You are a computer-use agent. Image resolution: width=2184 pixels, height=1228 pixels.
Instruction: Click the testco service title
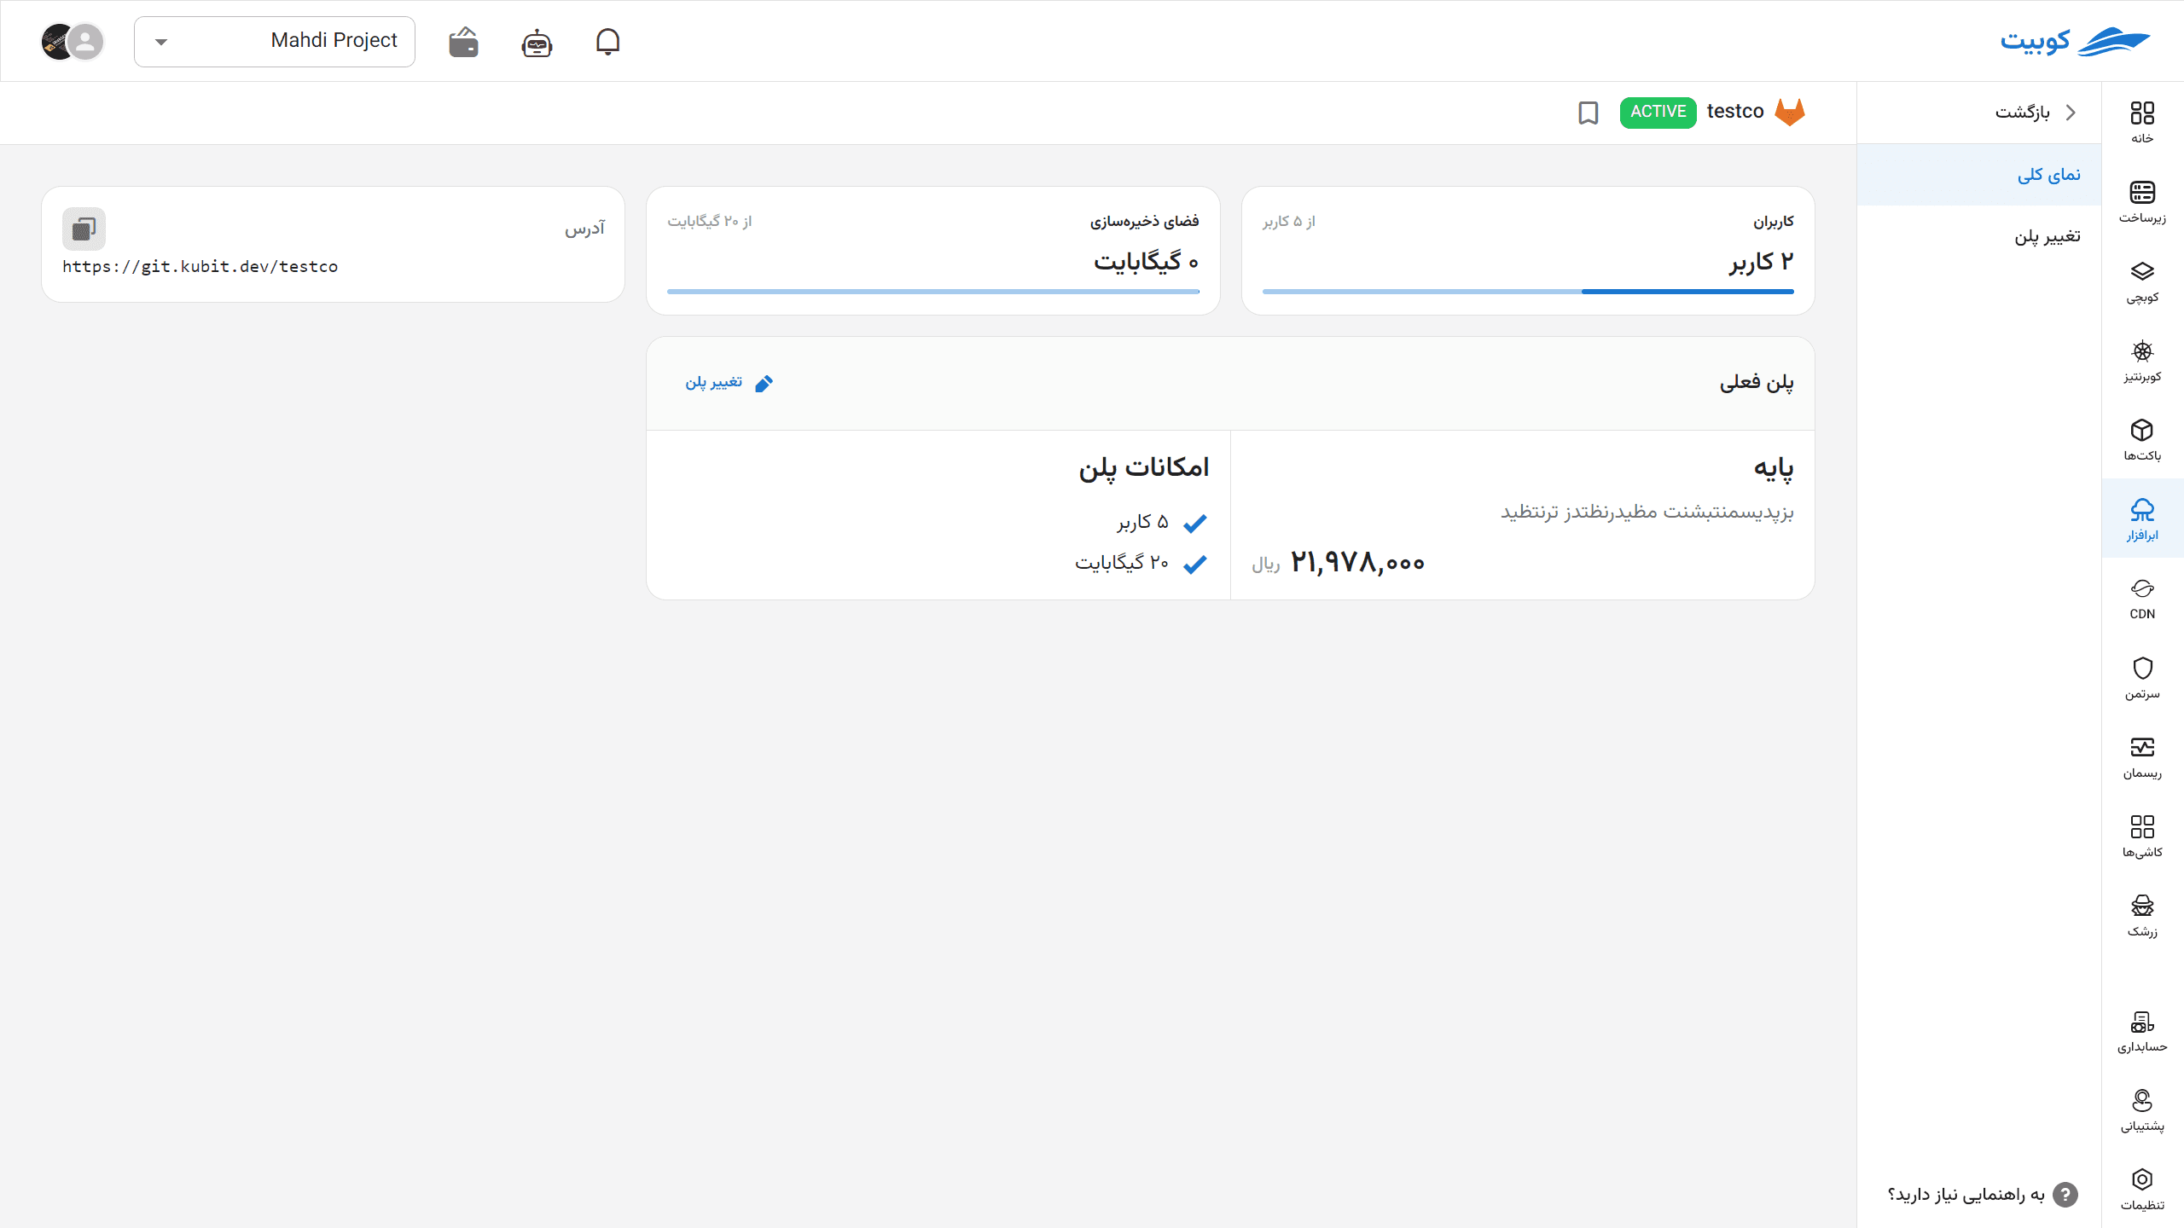click(x=1735, y=112)
